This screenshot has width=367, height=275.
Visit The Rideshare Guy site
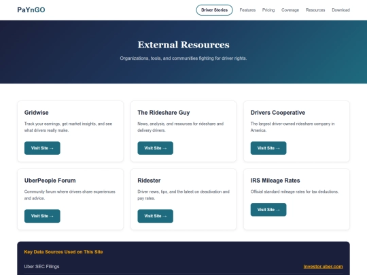[156, 148]
